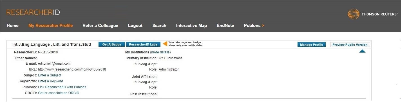Click the Get A Badge button
409x102 pixels.
tap(112, 44)
